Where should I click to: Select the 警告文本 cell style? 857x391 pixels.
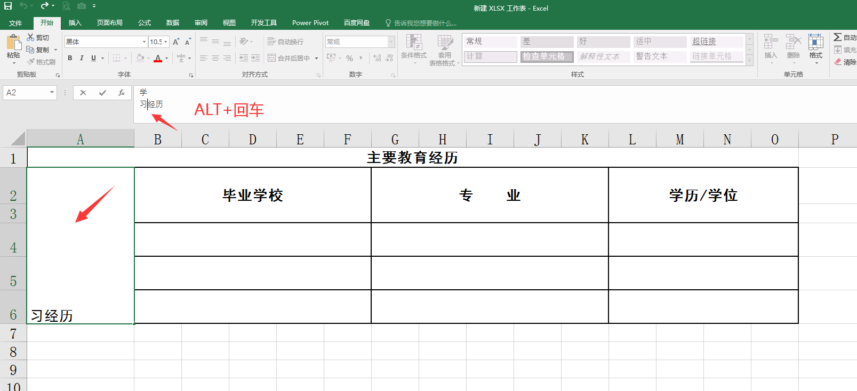point(660,56)
